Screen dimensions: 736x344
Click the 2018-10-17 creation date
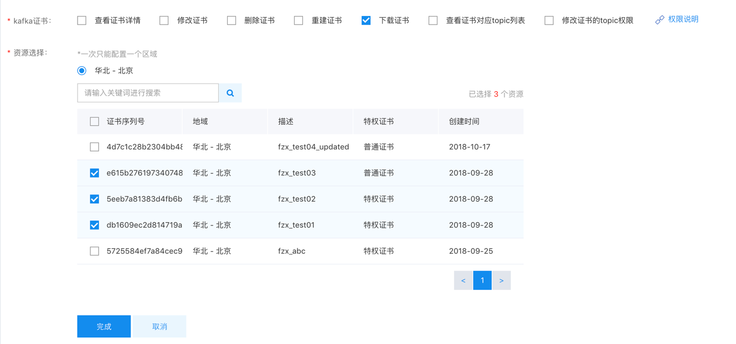469,147
